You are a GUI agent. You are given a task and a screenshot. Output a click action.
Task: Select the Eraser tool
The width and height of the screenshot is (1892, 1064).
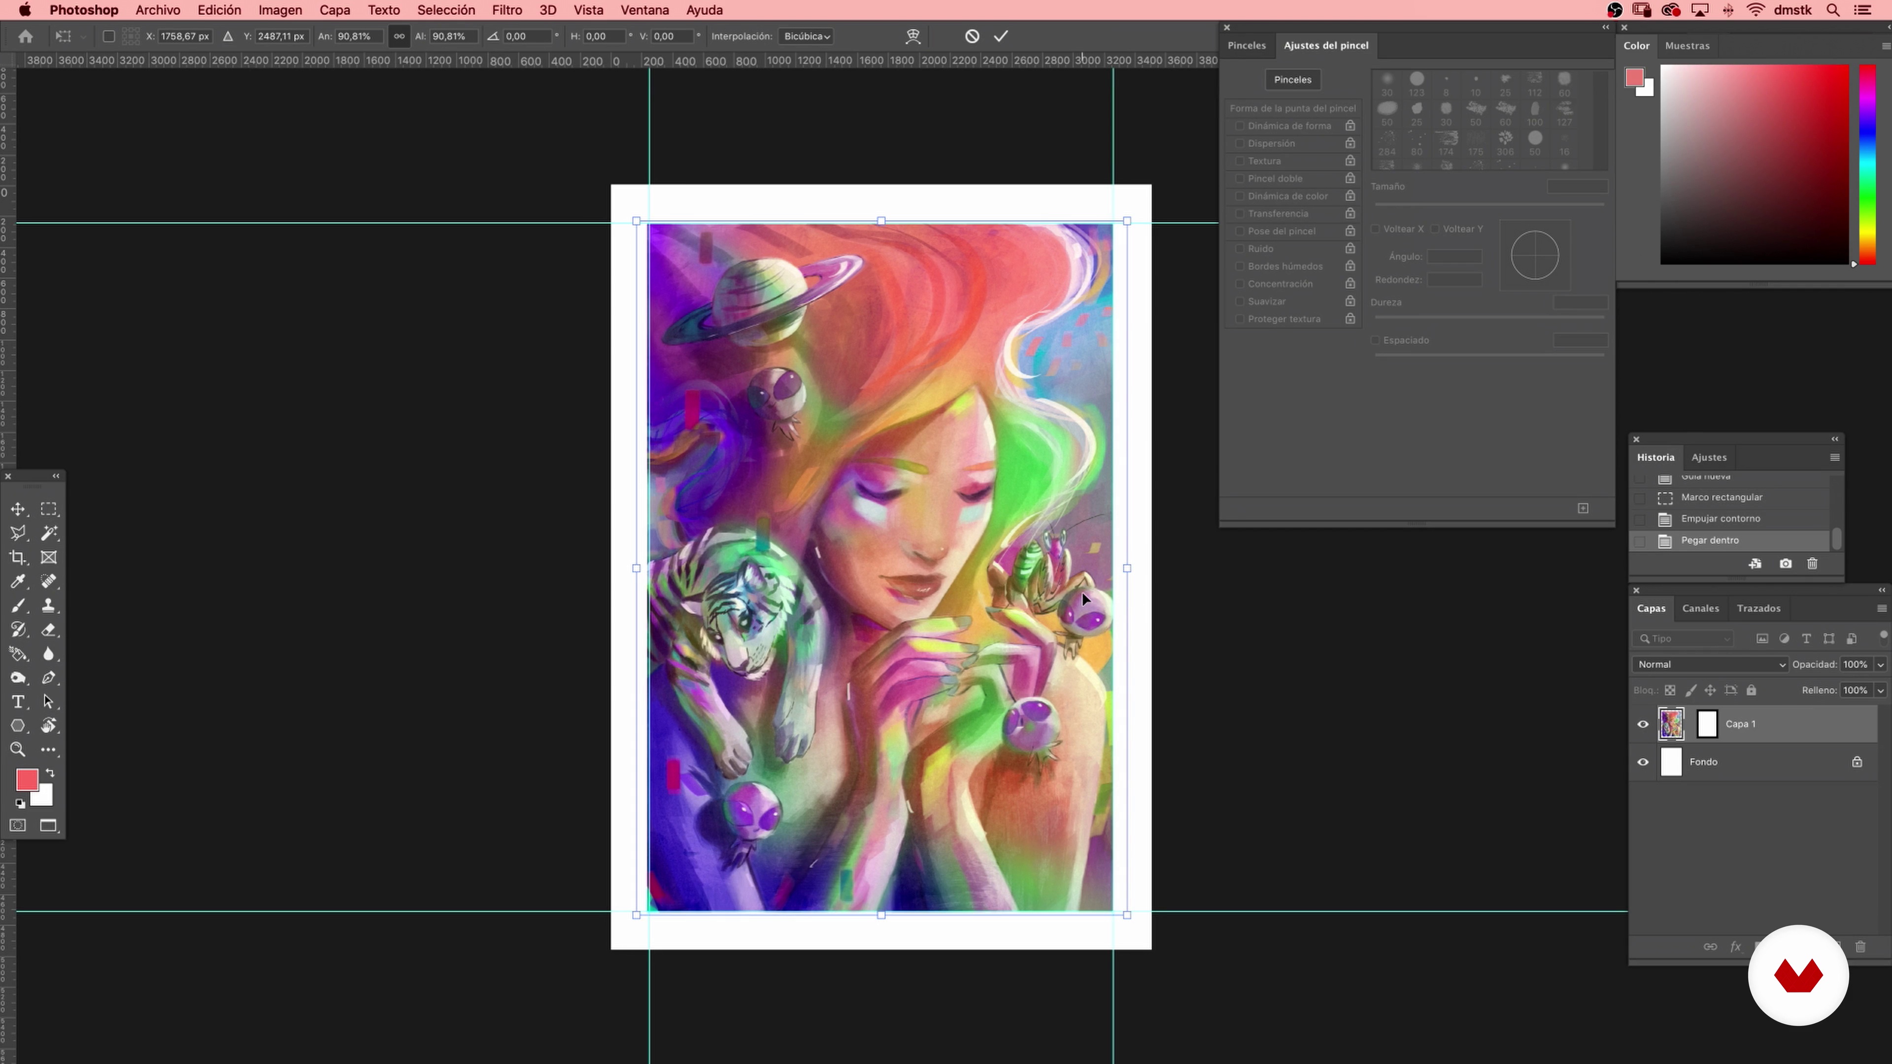(48, 630)
